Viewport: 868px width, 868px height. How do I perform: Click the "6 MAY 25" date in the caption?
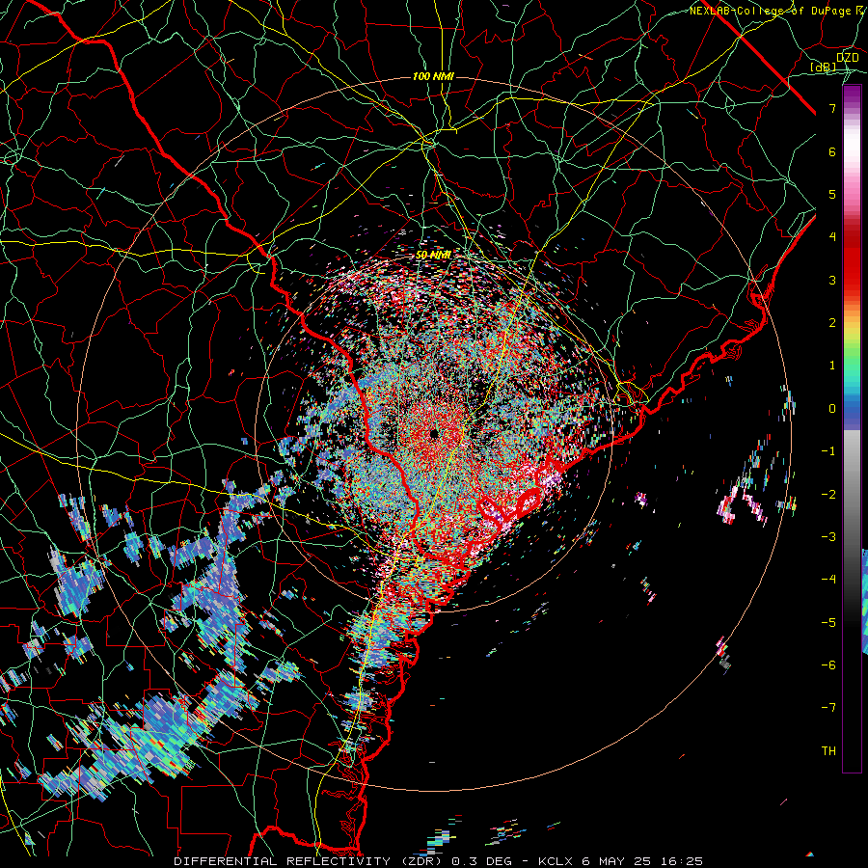[616, 861]
